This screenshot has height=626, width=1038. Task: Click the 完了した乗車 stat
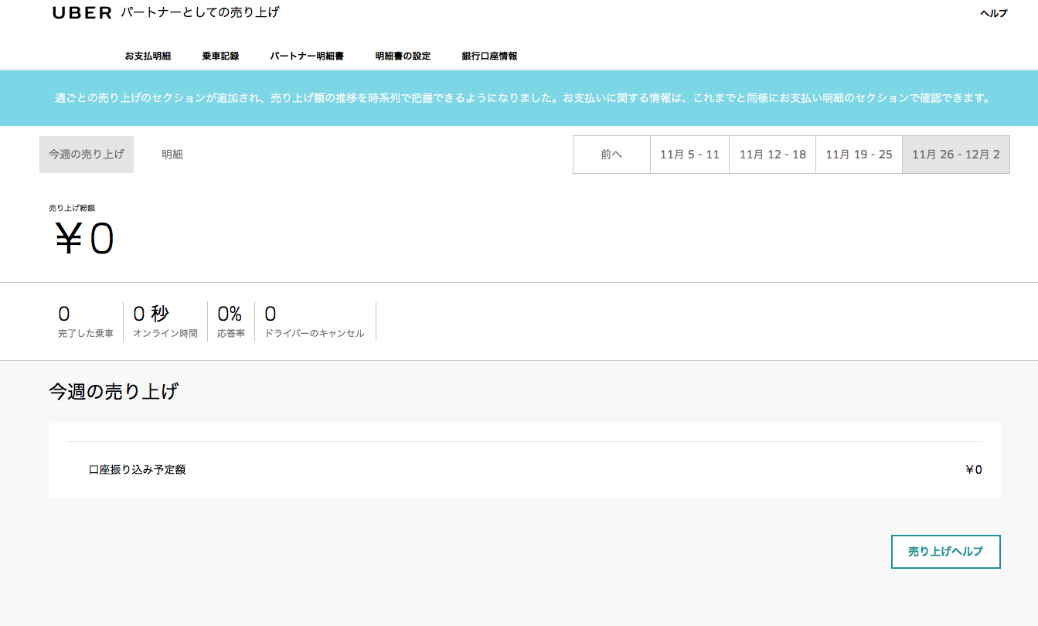pos(85,322)
